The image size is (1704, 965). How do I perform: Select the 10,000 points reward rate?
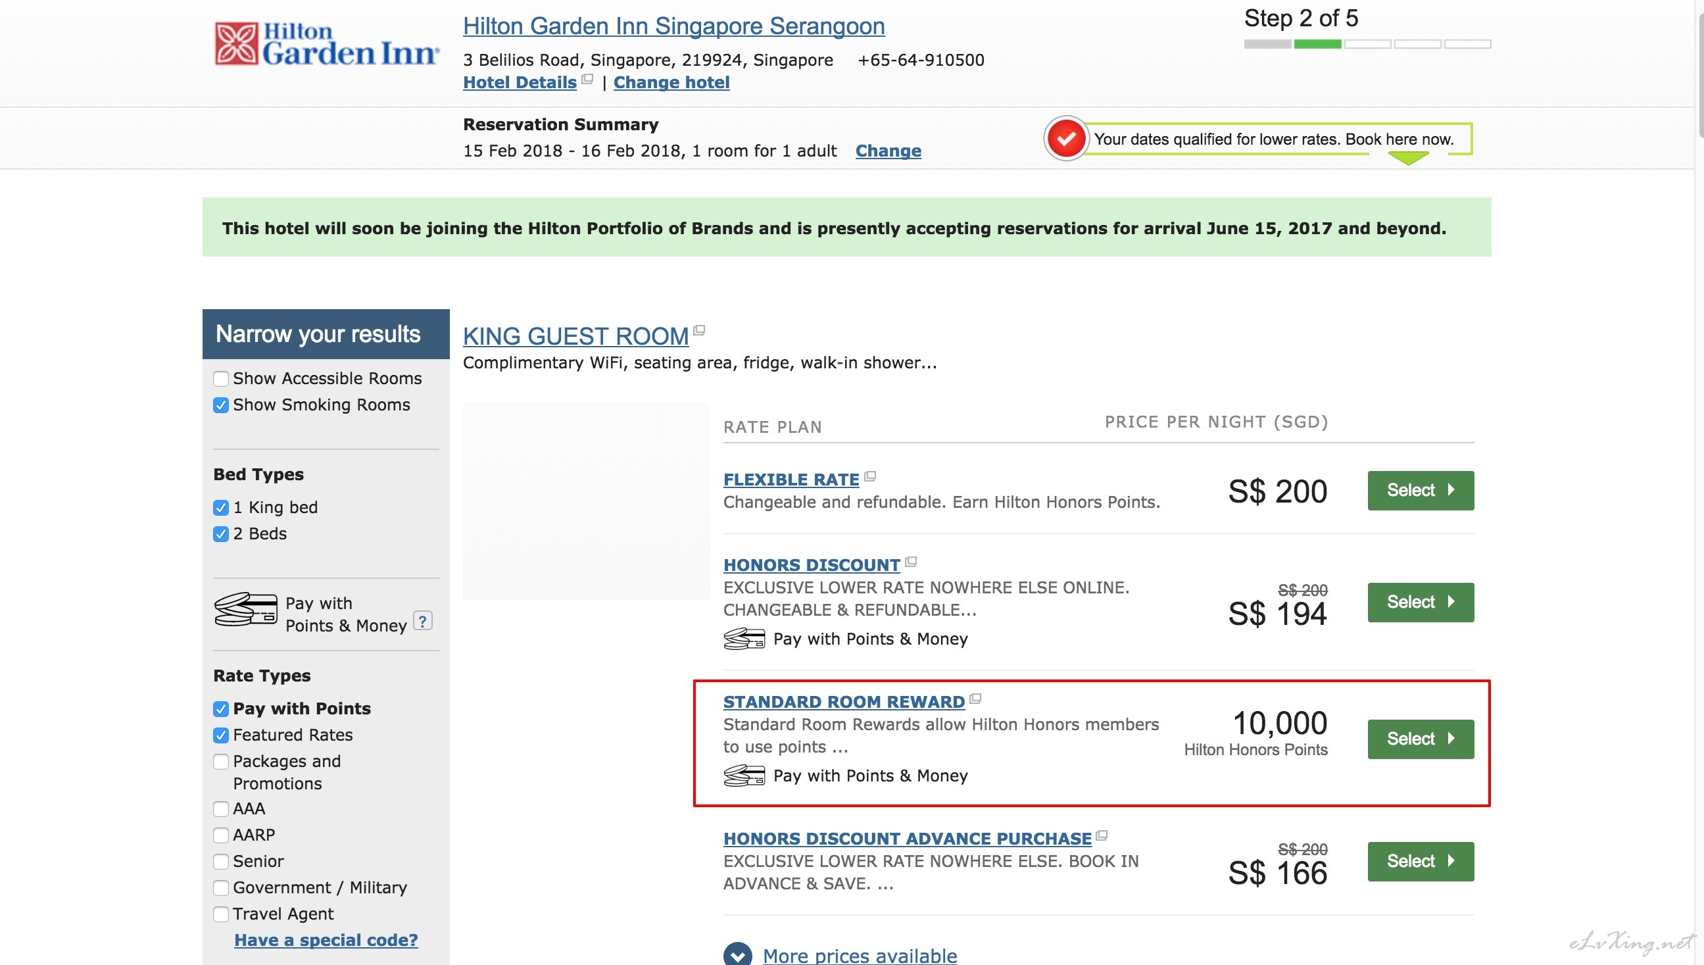point(1421,739)
